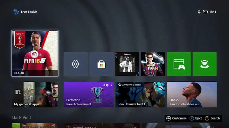Click the 17:48 clock display

coord(213,12)
